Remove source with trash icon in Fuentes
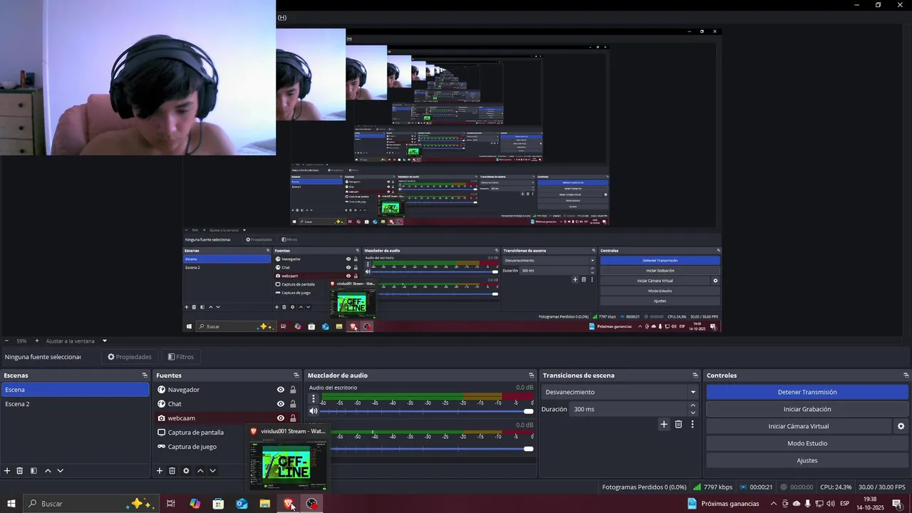The height and width of the screenshot is (513, 912). point(172,471)
